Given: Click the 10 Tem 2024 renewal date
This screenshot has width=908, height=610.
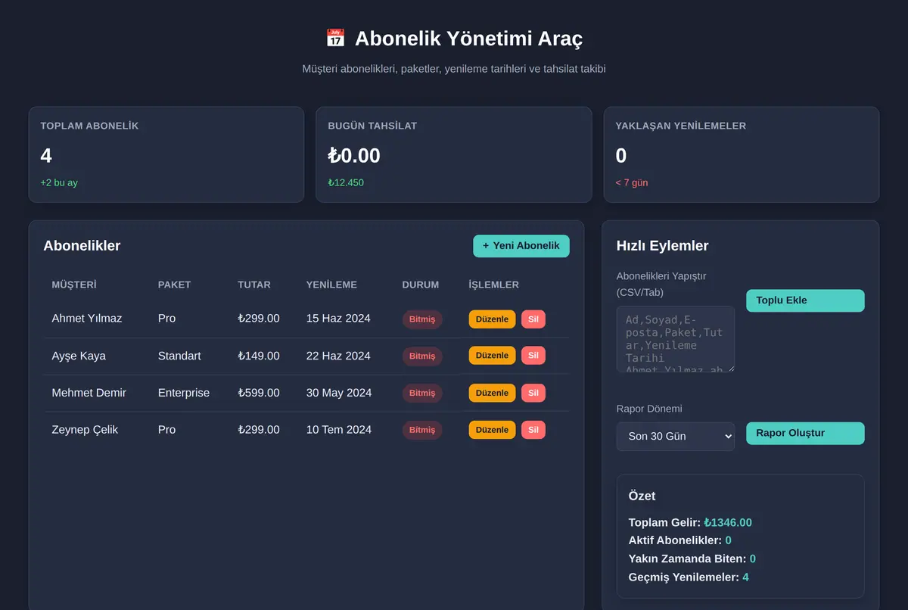Looking at the screenshot, I should click(x=339, y=430).
